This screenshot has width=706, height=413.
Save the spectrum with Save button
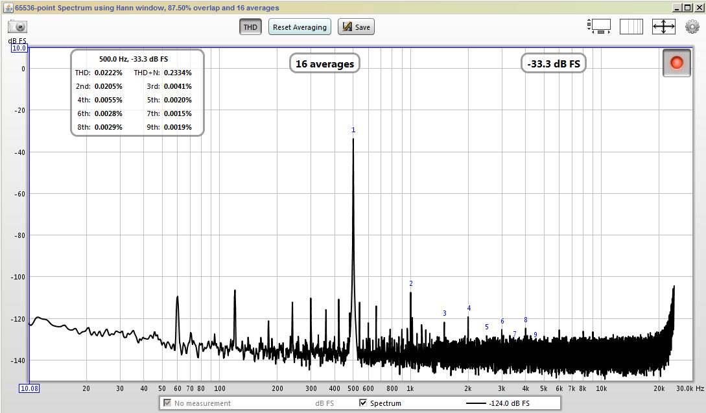tap(356, 27)
